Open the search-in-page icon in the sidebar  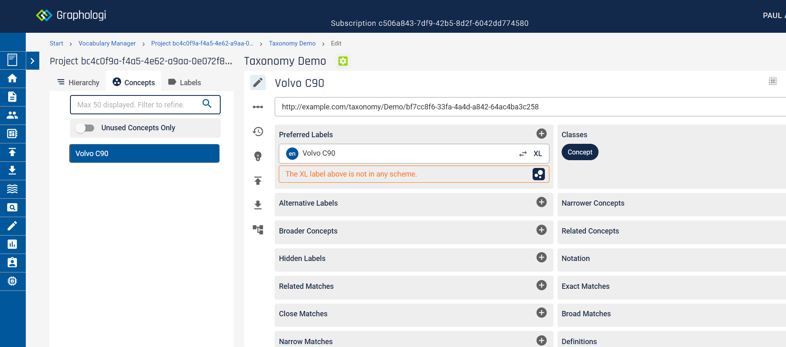coord(12,207)
